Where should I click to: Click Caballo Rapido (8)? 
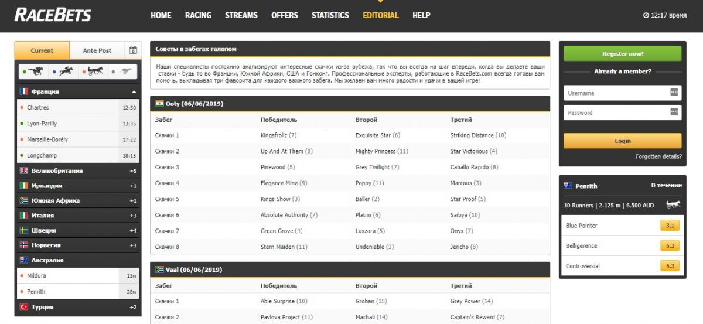[475, 167]
